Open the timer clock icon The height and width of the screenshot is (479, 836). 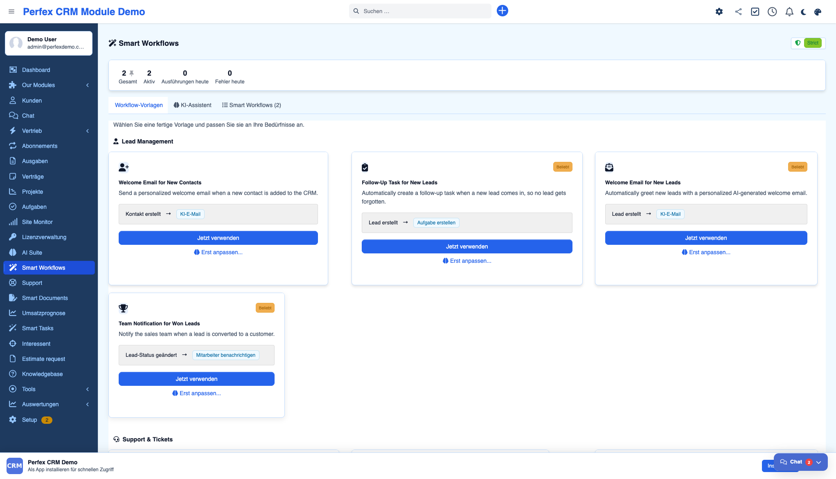(x=772, y=12)
